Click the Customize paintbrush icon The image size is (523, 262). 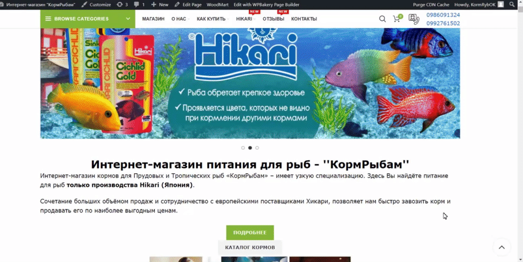click(84, 5)
